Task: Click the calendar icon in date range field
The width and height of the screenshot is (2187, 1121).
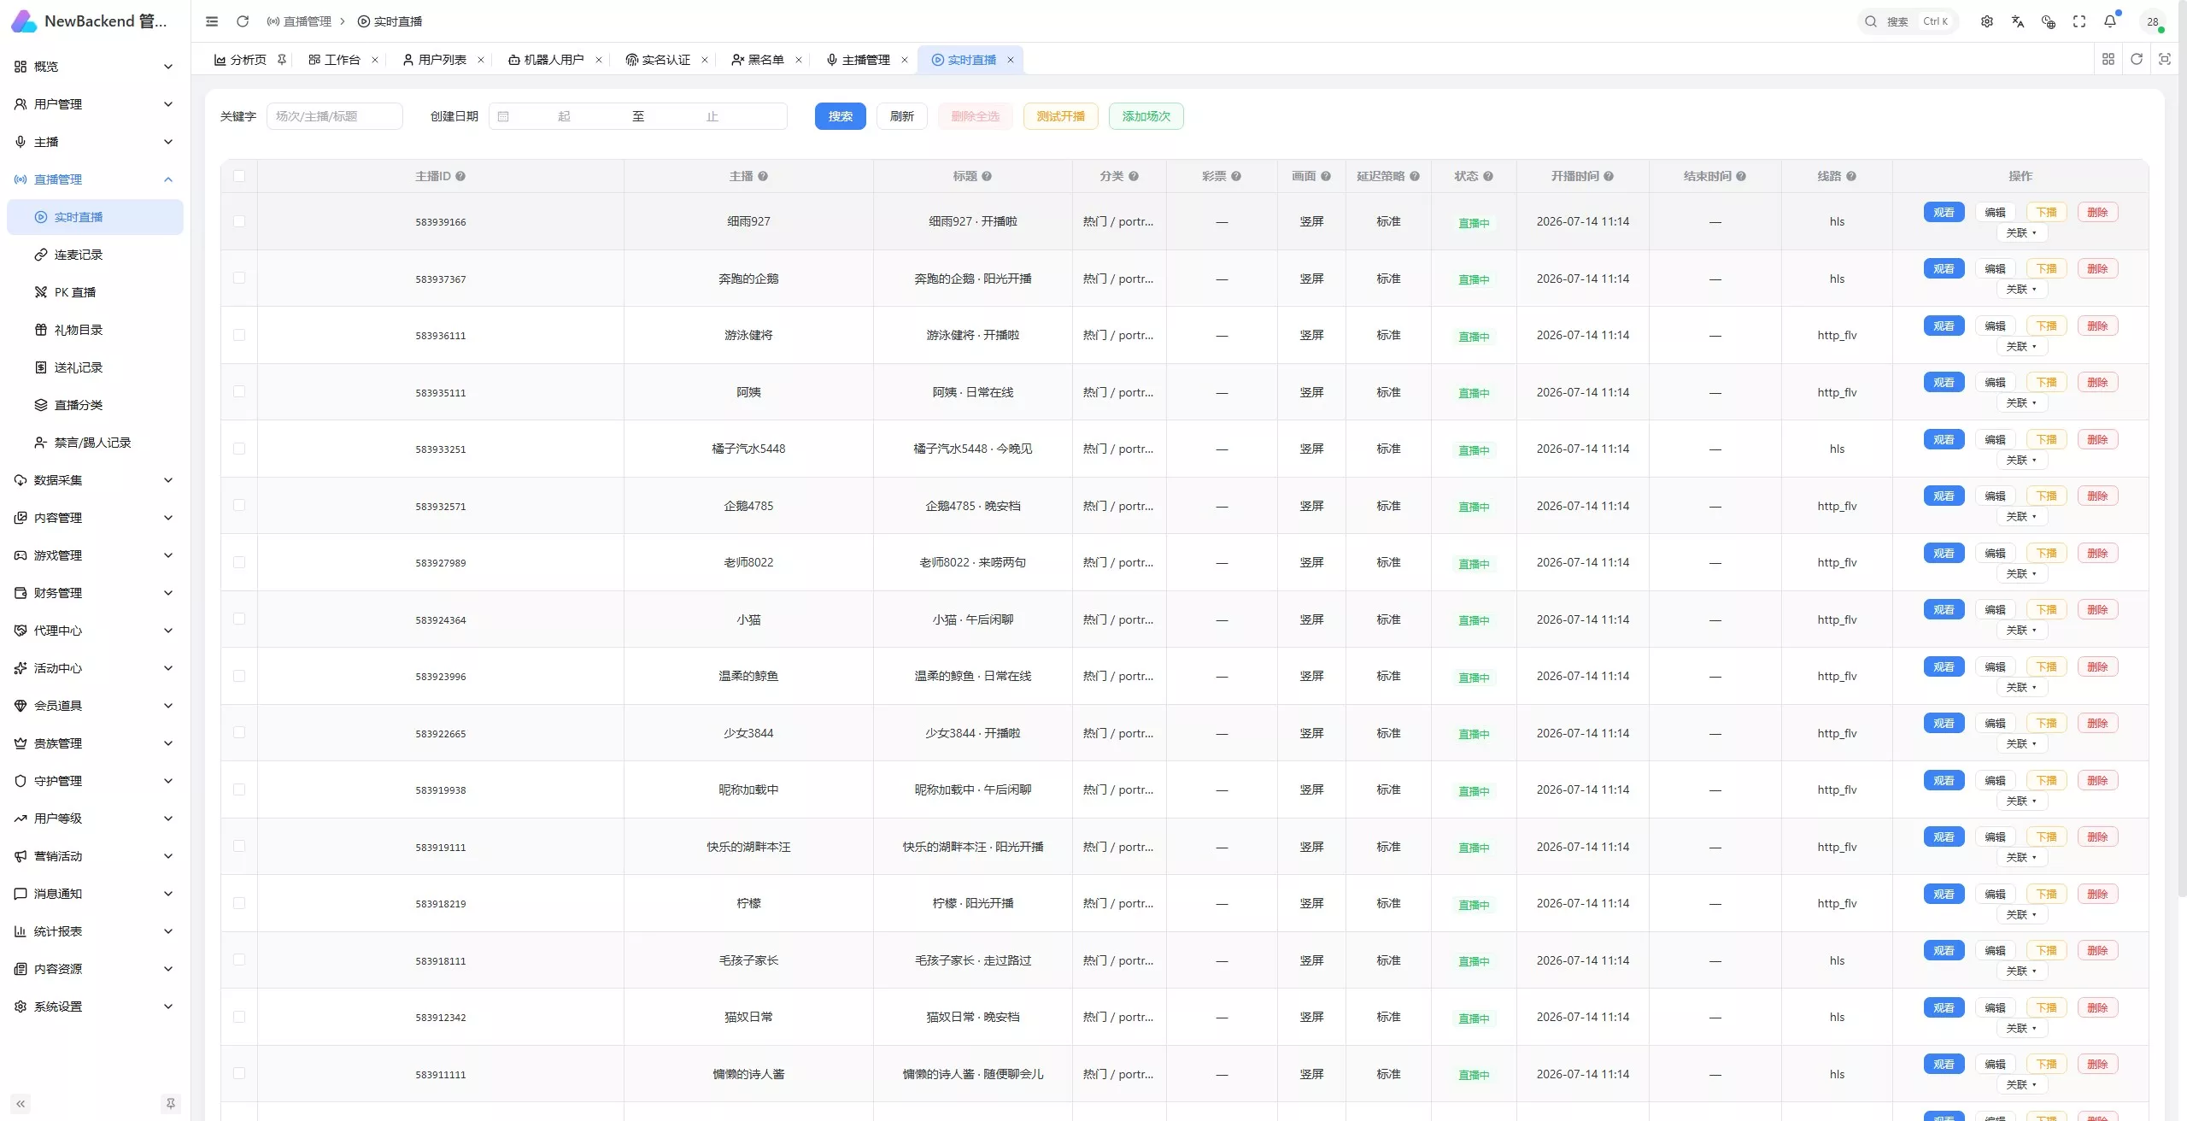Action: [x=503, y=116]
